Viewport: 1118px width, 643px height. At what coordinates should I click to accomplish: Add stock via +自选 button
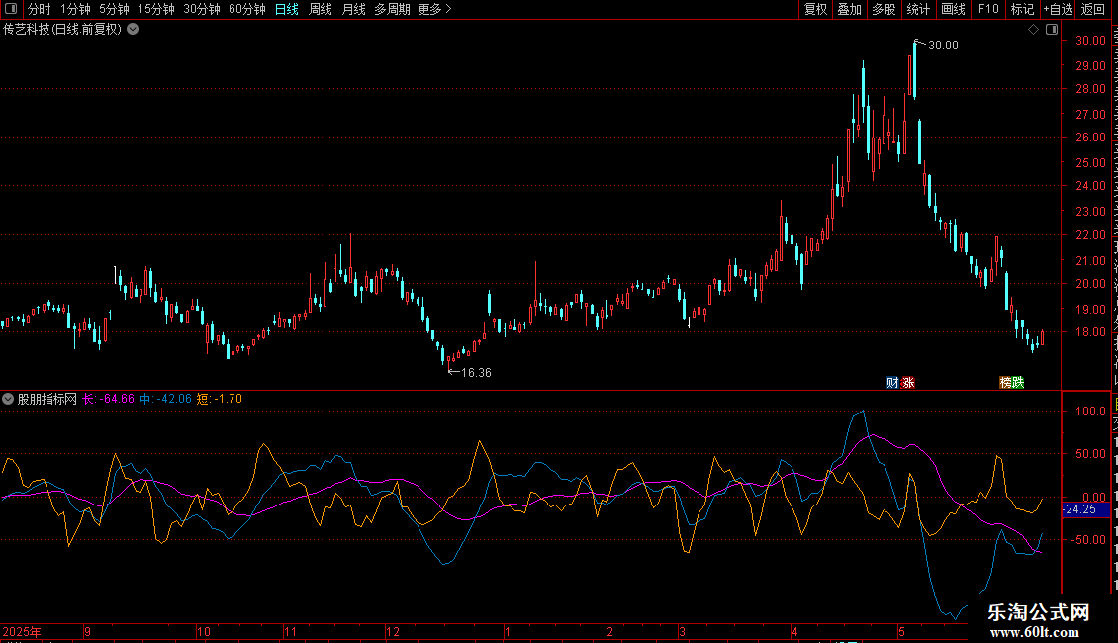[1058, 9]
